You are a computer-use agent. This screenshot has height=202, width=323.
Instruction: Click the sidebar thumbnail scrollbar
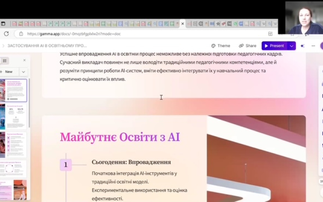tap(29, 103)
